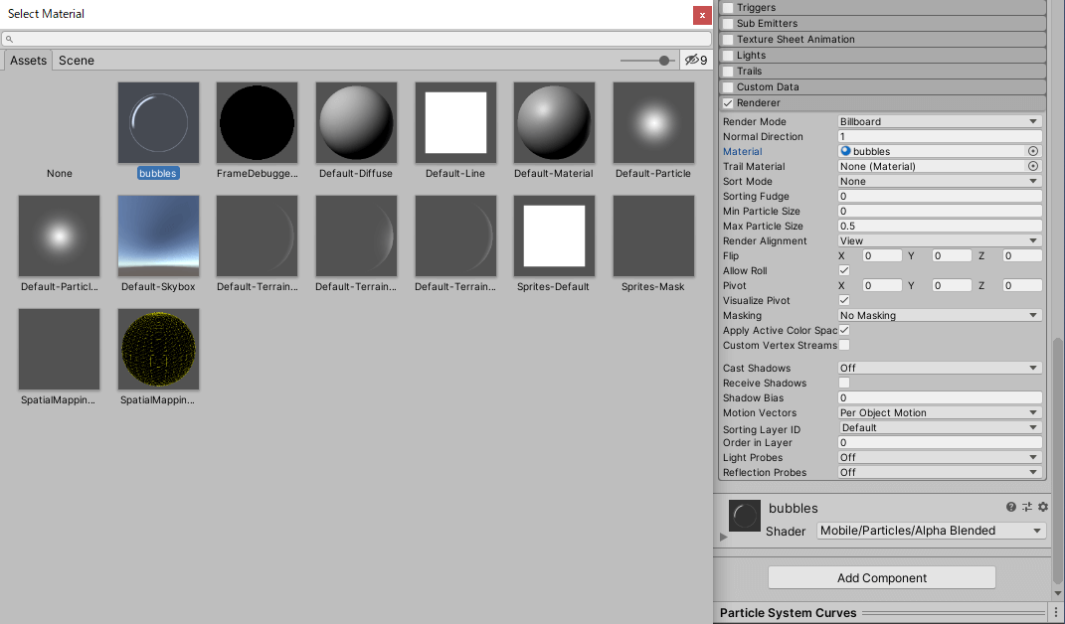Viewport: 1065px width, 624px height.
Task: Enable Receive Shadows
Action: (x=843, y=383)
